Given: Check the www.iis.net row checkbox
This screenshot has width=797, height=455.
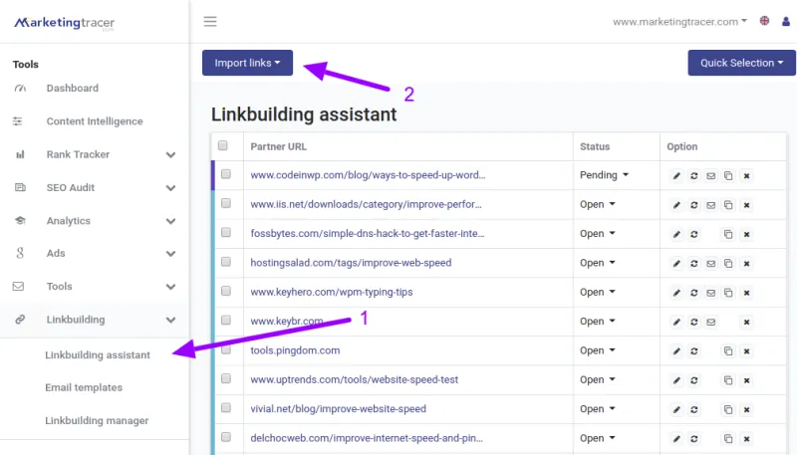Looking at the screenshot, I should [x=226, y=203].
